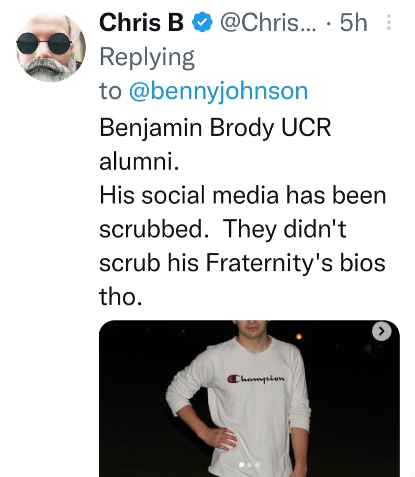
Task: Click the "Benjamin Brody UCR" text line
Action: click(215, 128)
